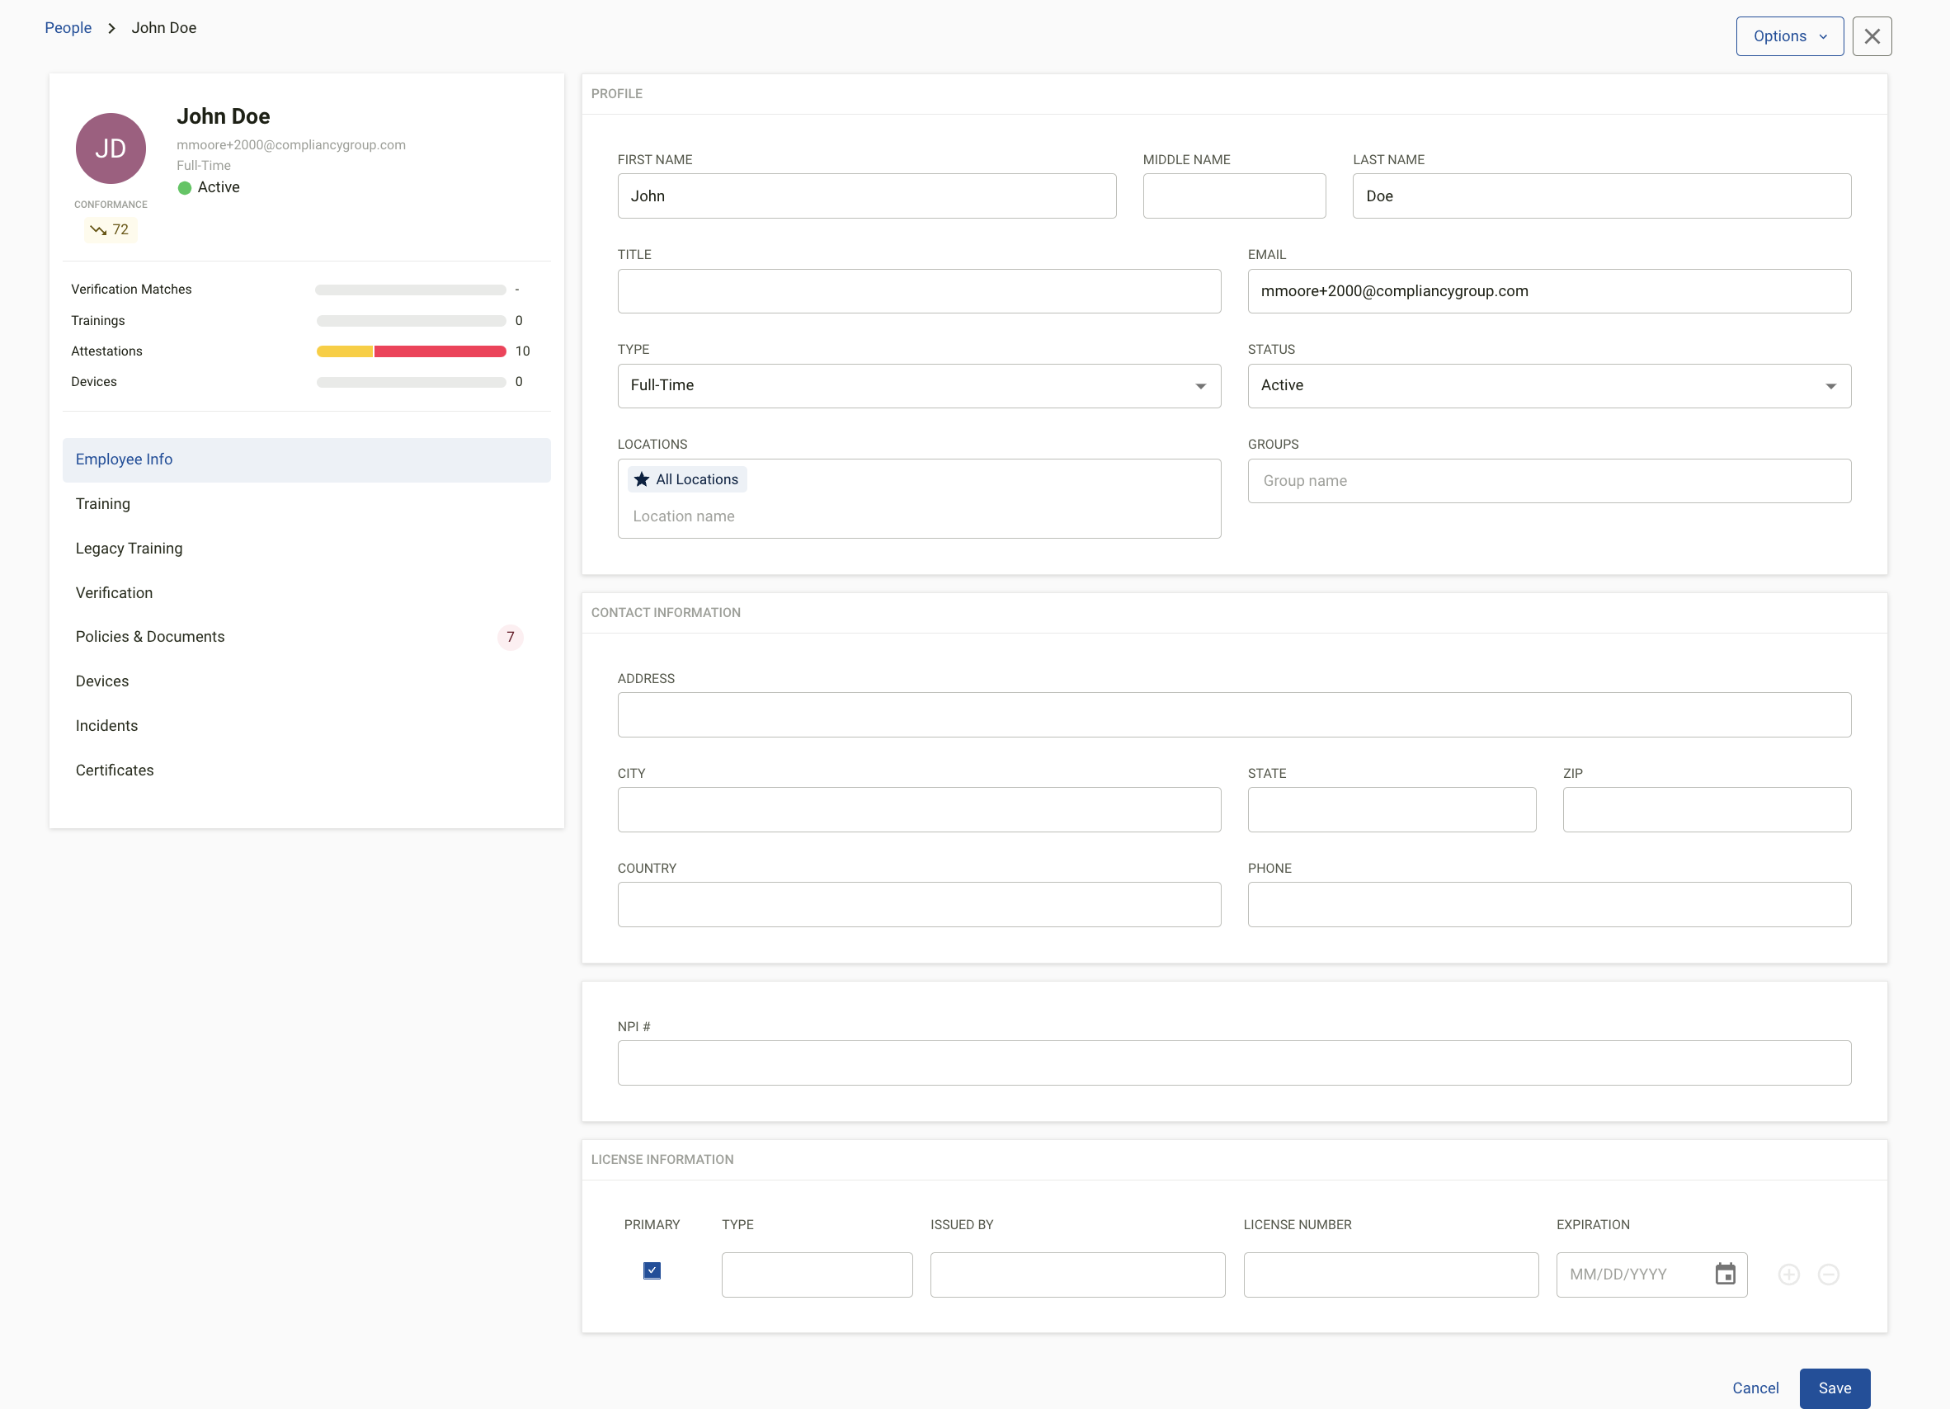Click the Attestations progress bar
The height and width of the screenshot is (1409, 1950).
tap(411, 351)
